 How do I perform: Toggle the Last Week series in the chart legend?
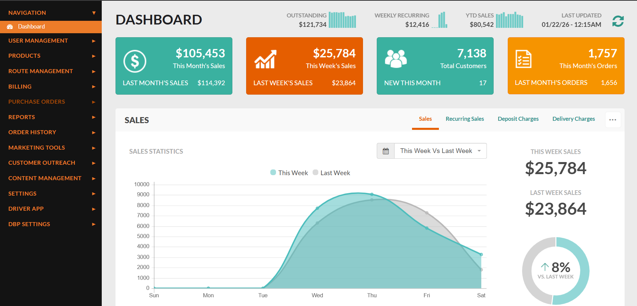point(331,172)
